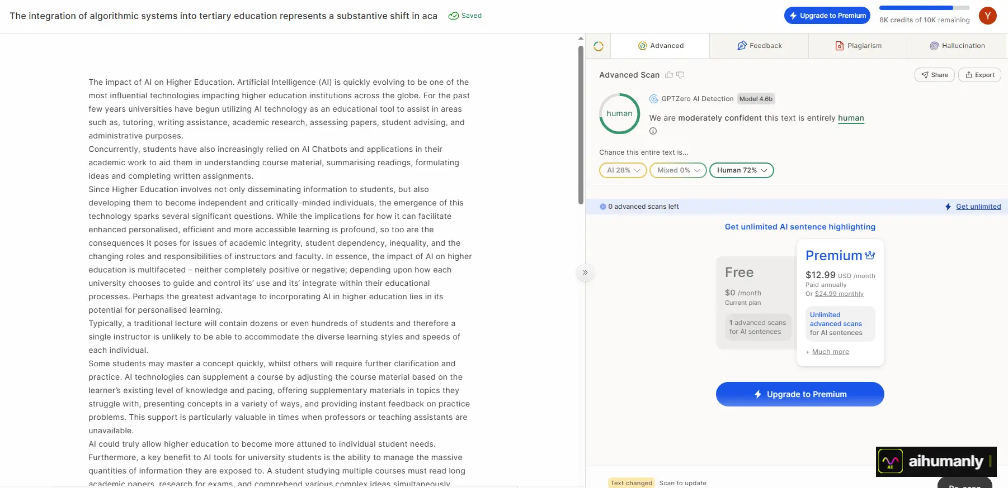Screen dimensions: 1008x488
Task: Click the $24.99 monthly link
Action: tap(839, 294)
